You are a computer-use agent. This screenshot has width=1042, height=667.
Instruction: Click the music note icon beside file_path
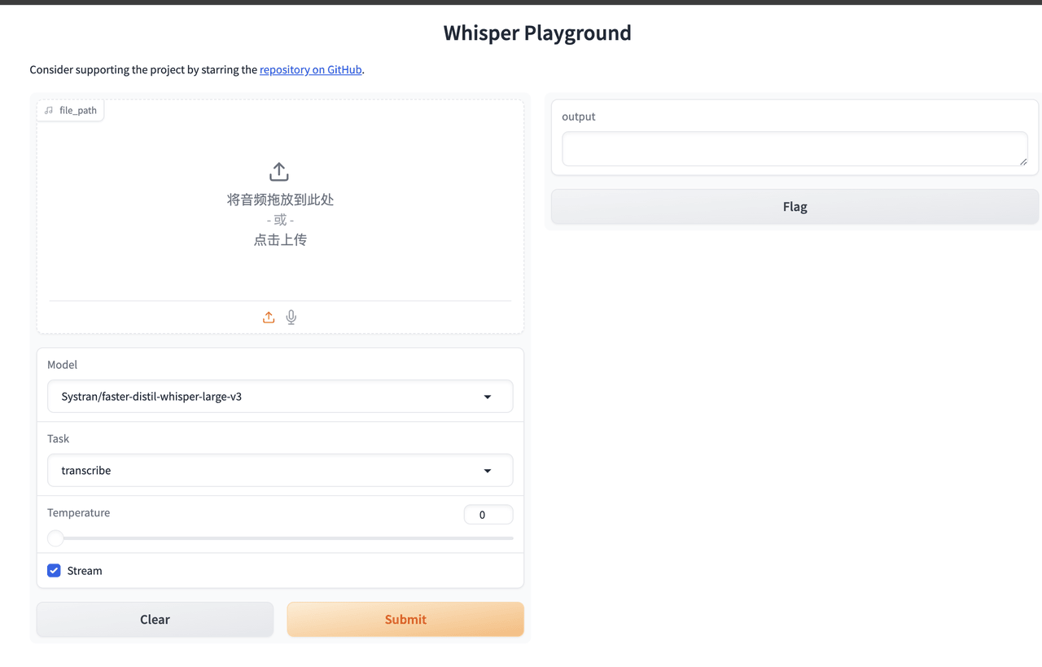coord(49,111)
